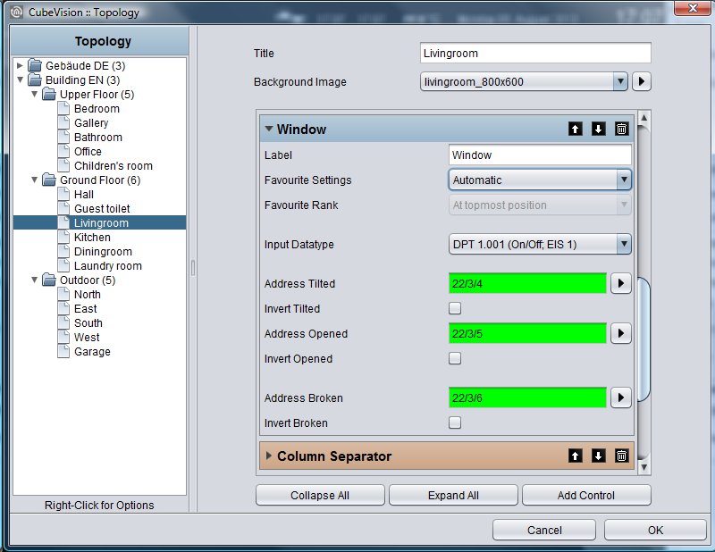Select the West outdoor entry
This screenshot has width=715, height=552.
[87, 338]
